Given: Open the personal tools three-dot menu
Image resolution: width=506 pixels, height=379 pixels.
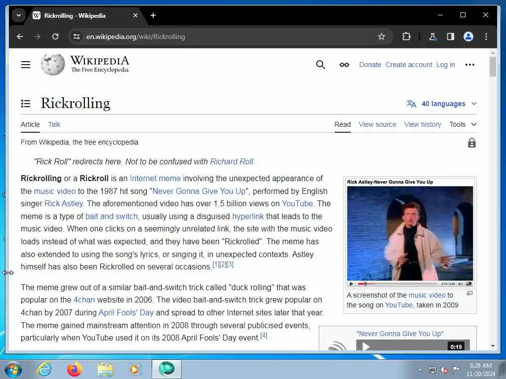Looking at the screenshot, I should click(x=470, y=65).
